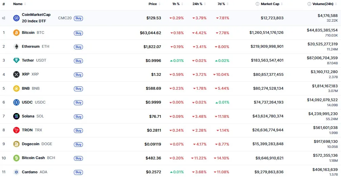Screen dimensions: 341x177
Task: Open the Tether USDT coin page
Action: pos(34,61)
